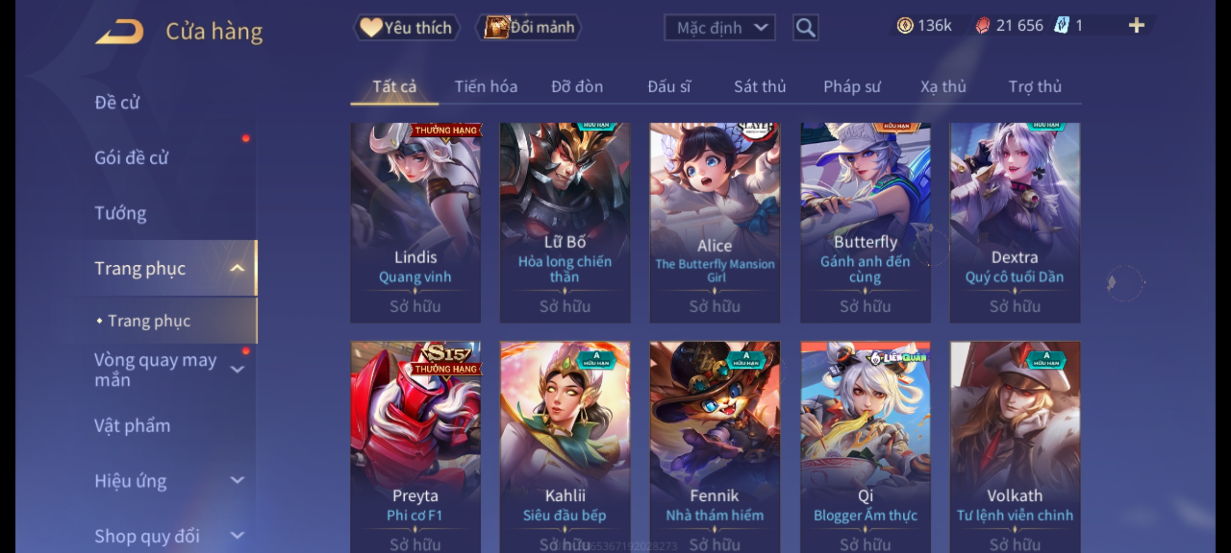
Task: Expand the Vòng quay may mắn section
Action: tap(237, 369)
